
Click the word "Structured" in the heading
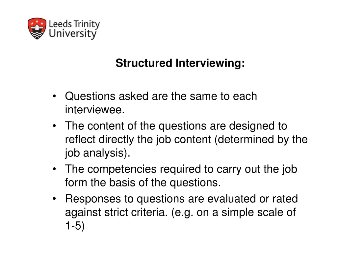pos(144,63)
